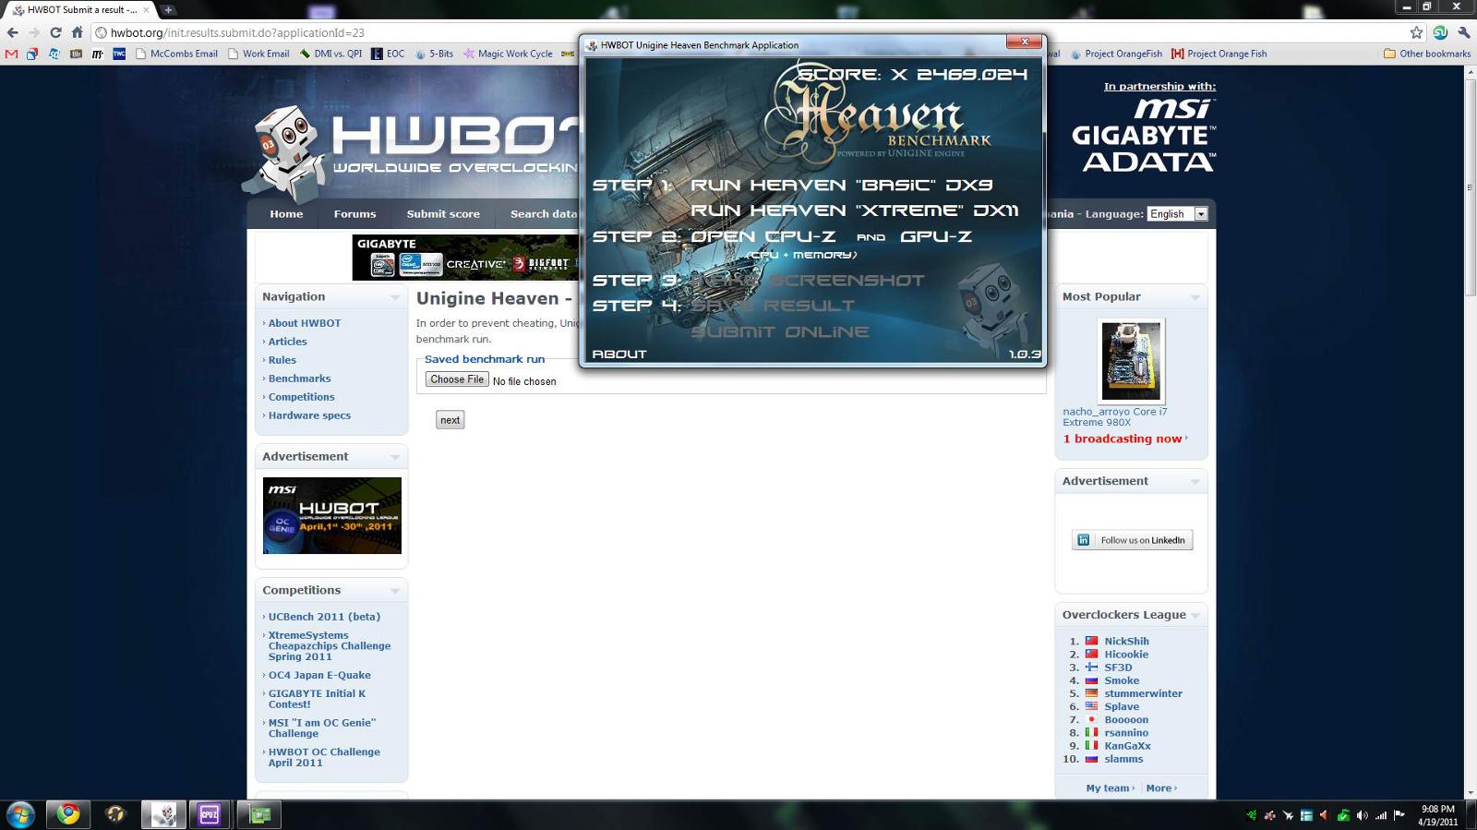This screenshot has width=1477, height=830.
Task: Open the Chrome wrench settings menu
Action: 1464,32
